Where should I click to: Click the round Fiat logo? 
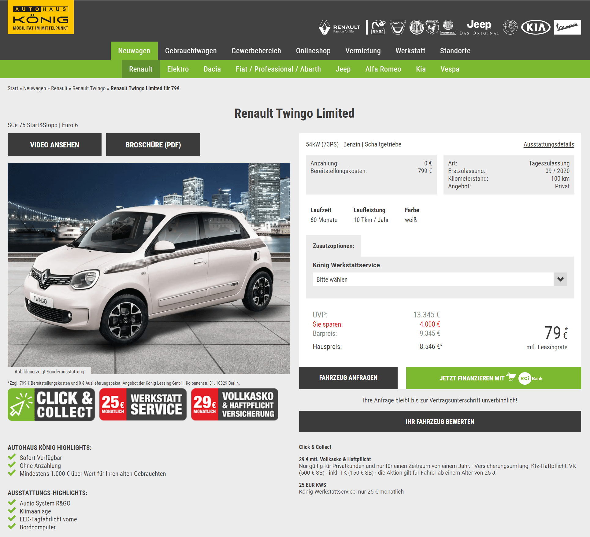click(x=417, y=28)
